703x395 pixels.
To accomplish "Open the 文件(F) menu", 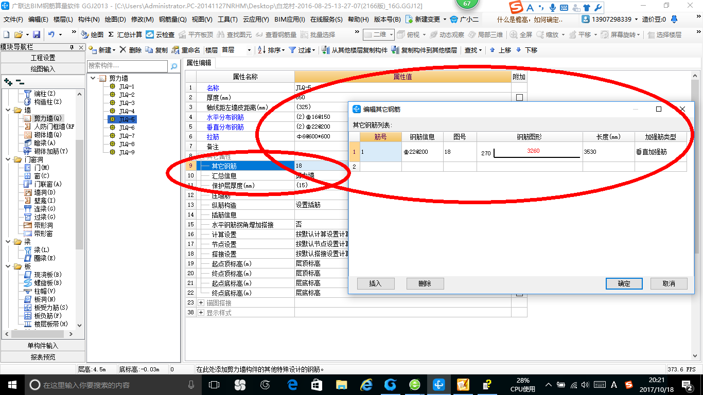I will 13,19.
